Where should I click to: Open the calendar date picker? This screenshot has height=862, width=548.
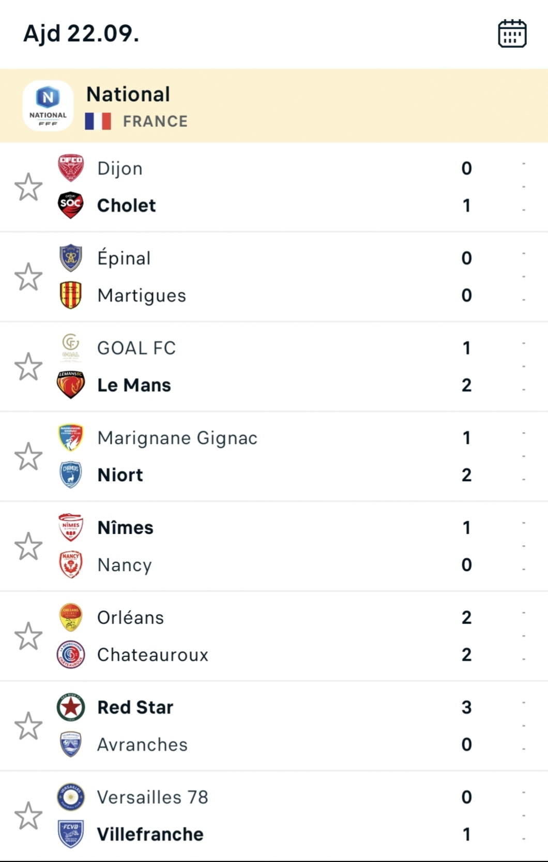tap(512, 34)
